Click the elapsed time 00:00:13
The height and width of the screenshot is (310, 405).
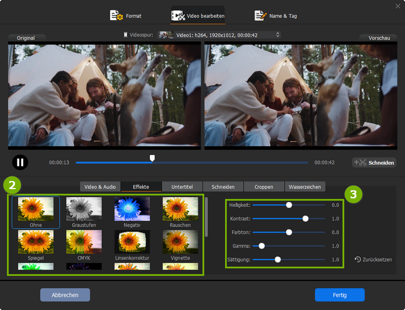pos(59,163)
